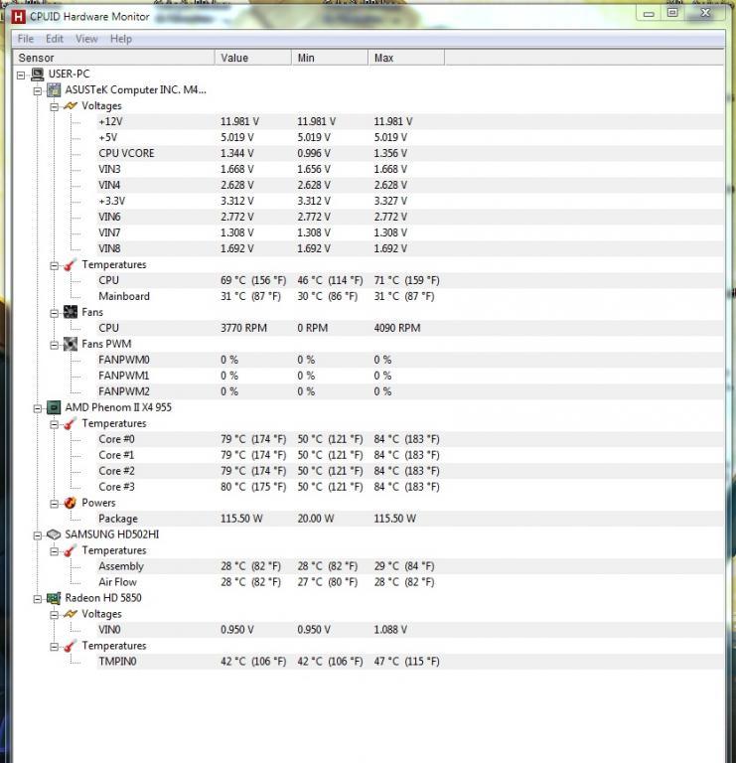The image size is (736, 763).
Task: Open the View menu
Action: (x=86, y=39)
